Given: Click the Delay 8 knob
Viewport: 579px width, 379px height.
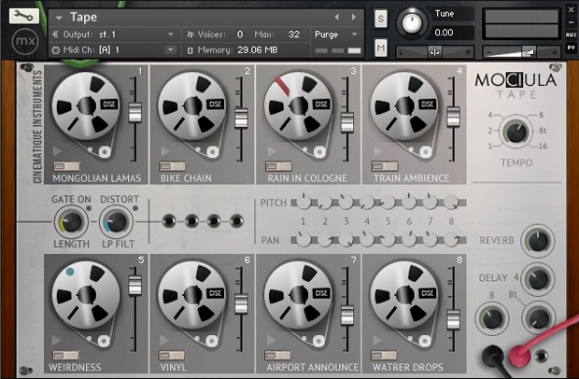Looking at the screenshot, I should pyautogui.click(x=492, y=318).
